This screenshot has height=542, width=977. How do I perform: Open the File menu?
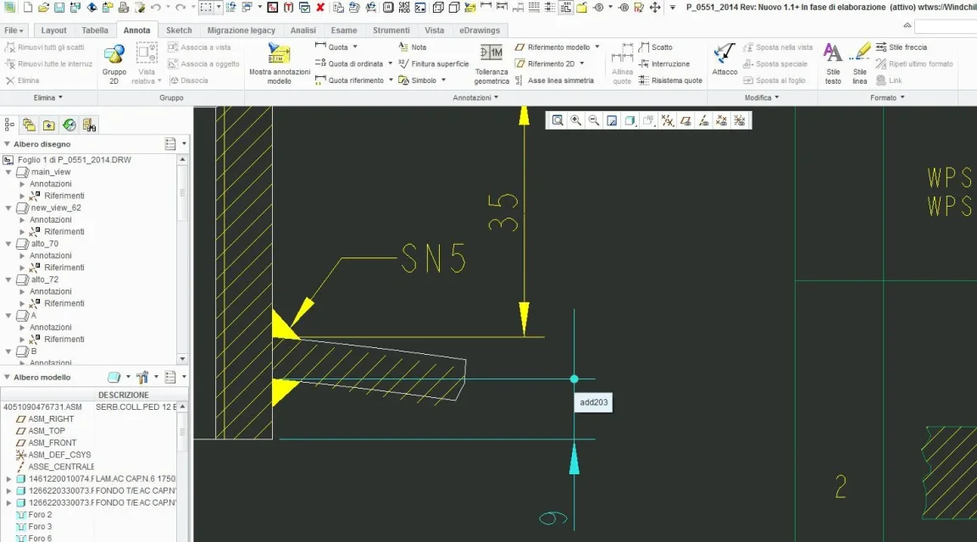point(14,30)
